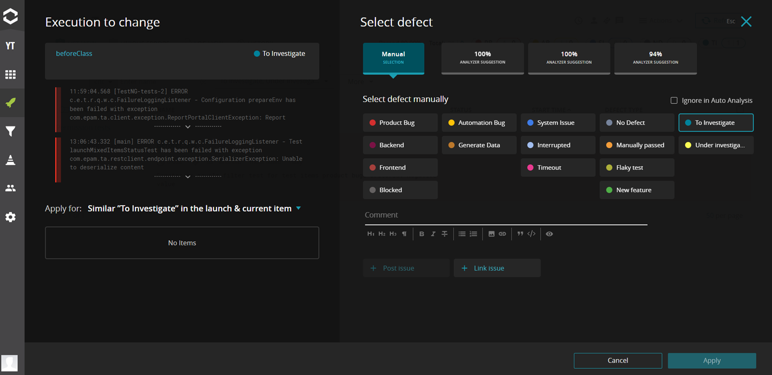Insert numbered list in comment

(473, 234)
